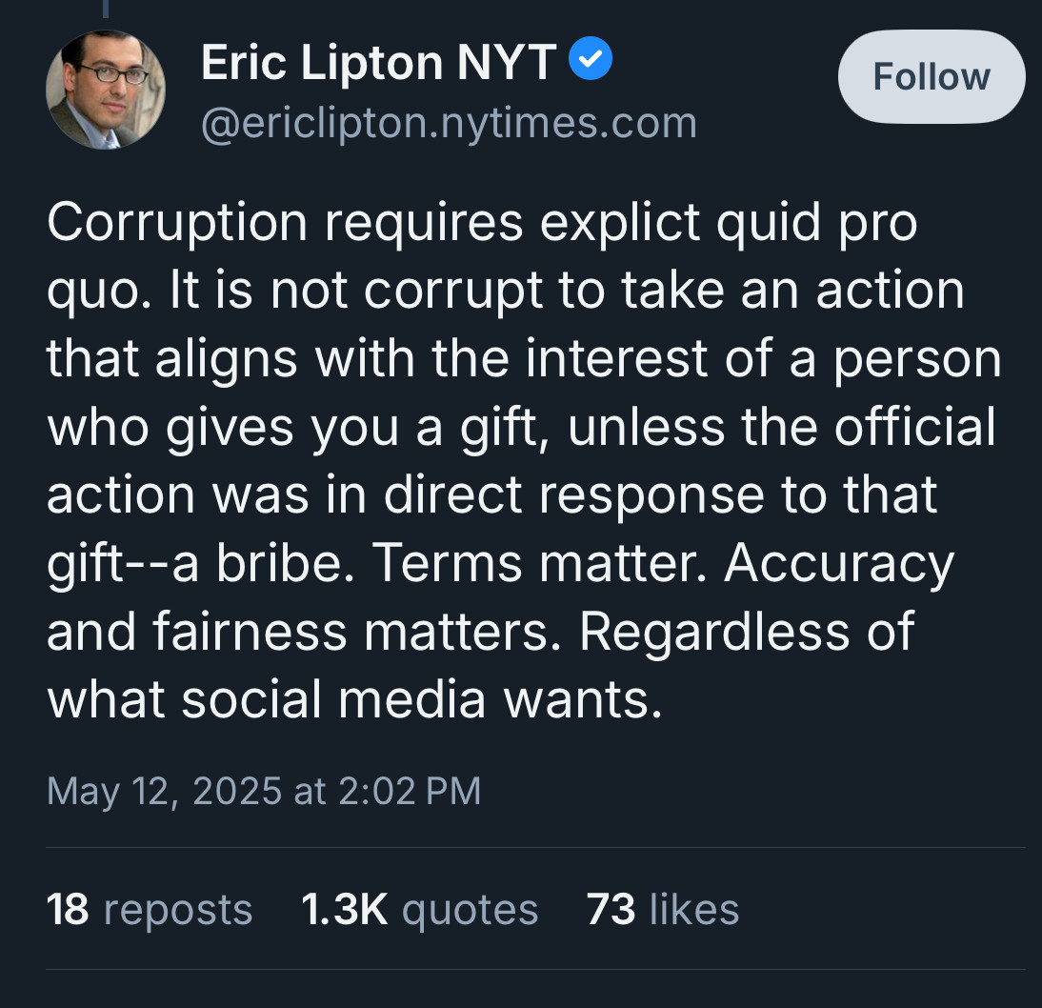Click the blue verified checkmark badge
The height and width of the screenshot is (1008, 1042).
click(591, 63)
